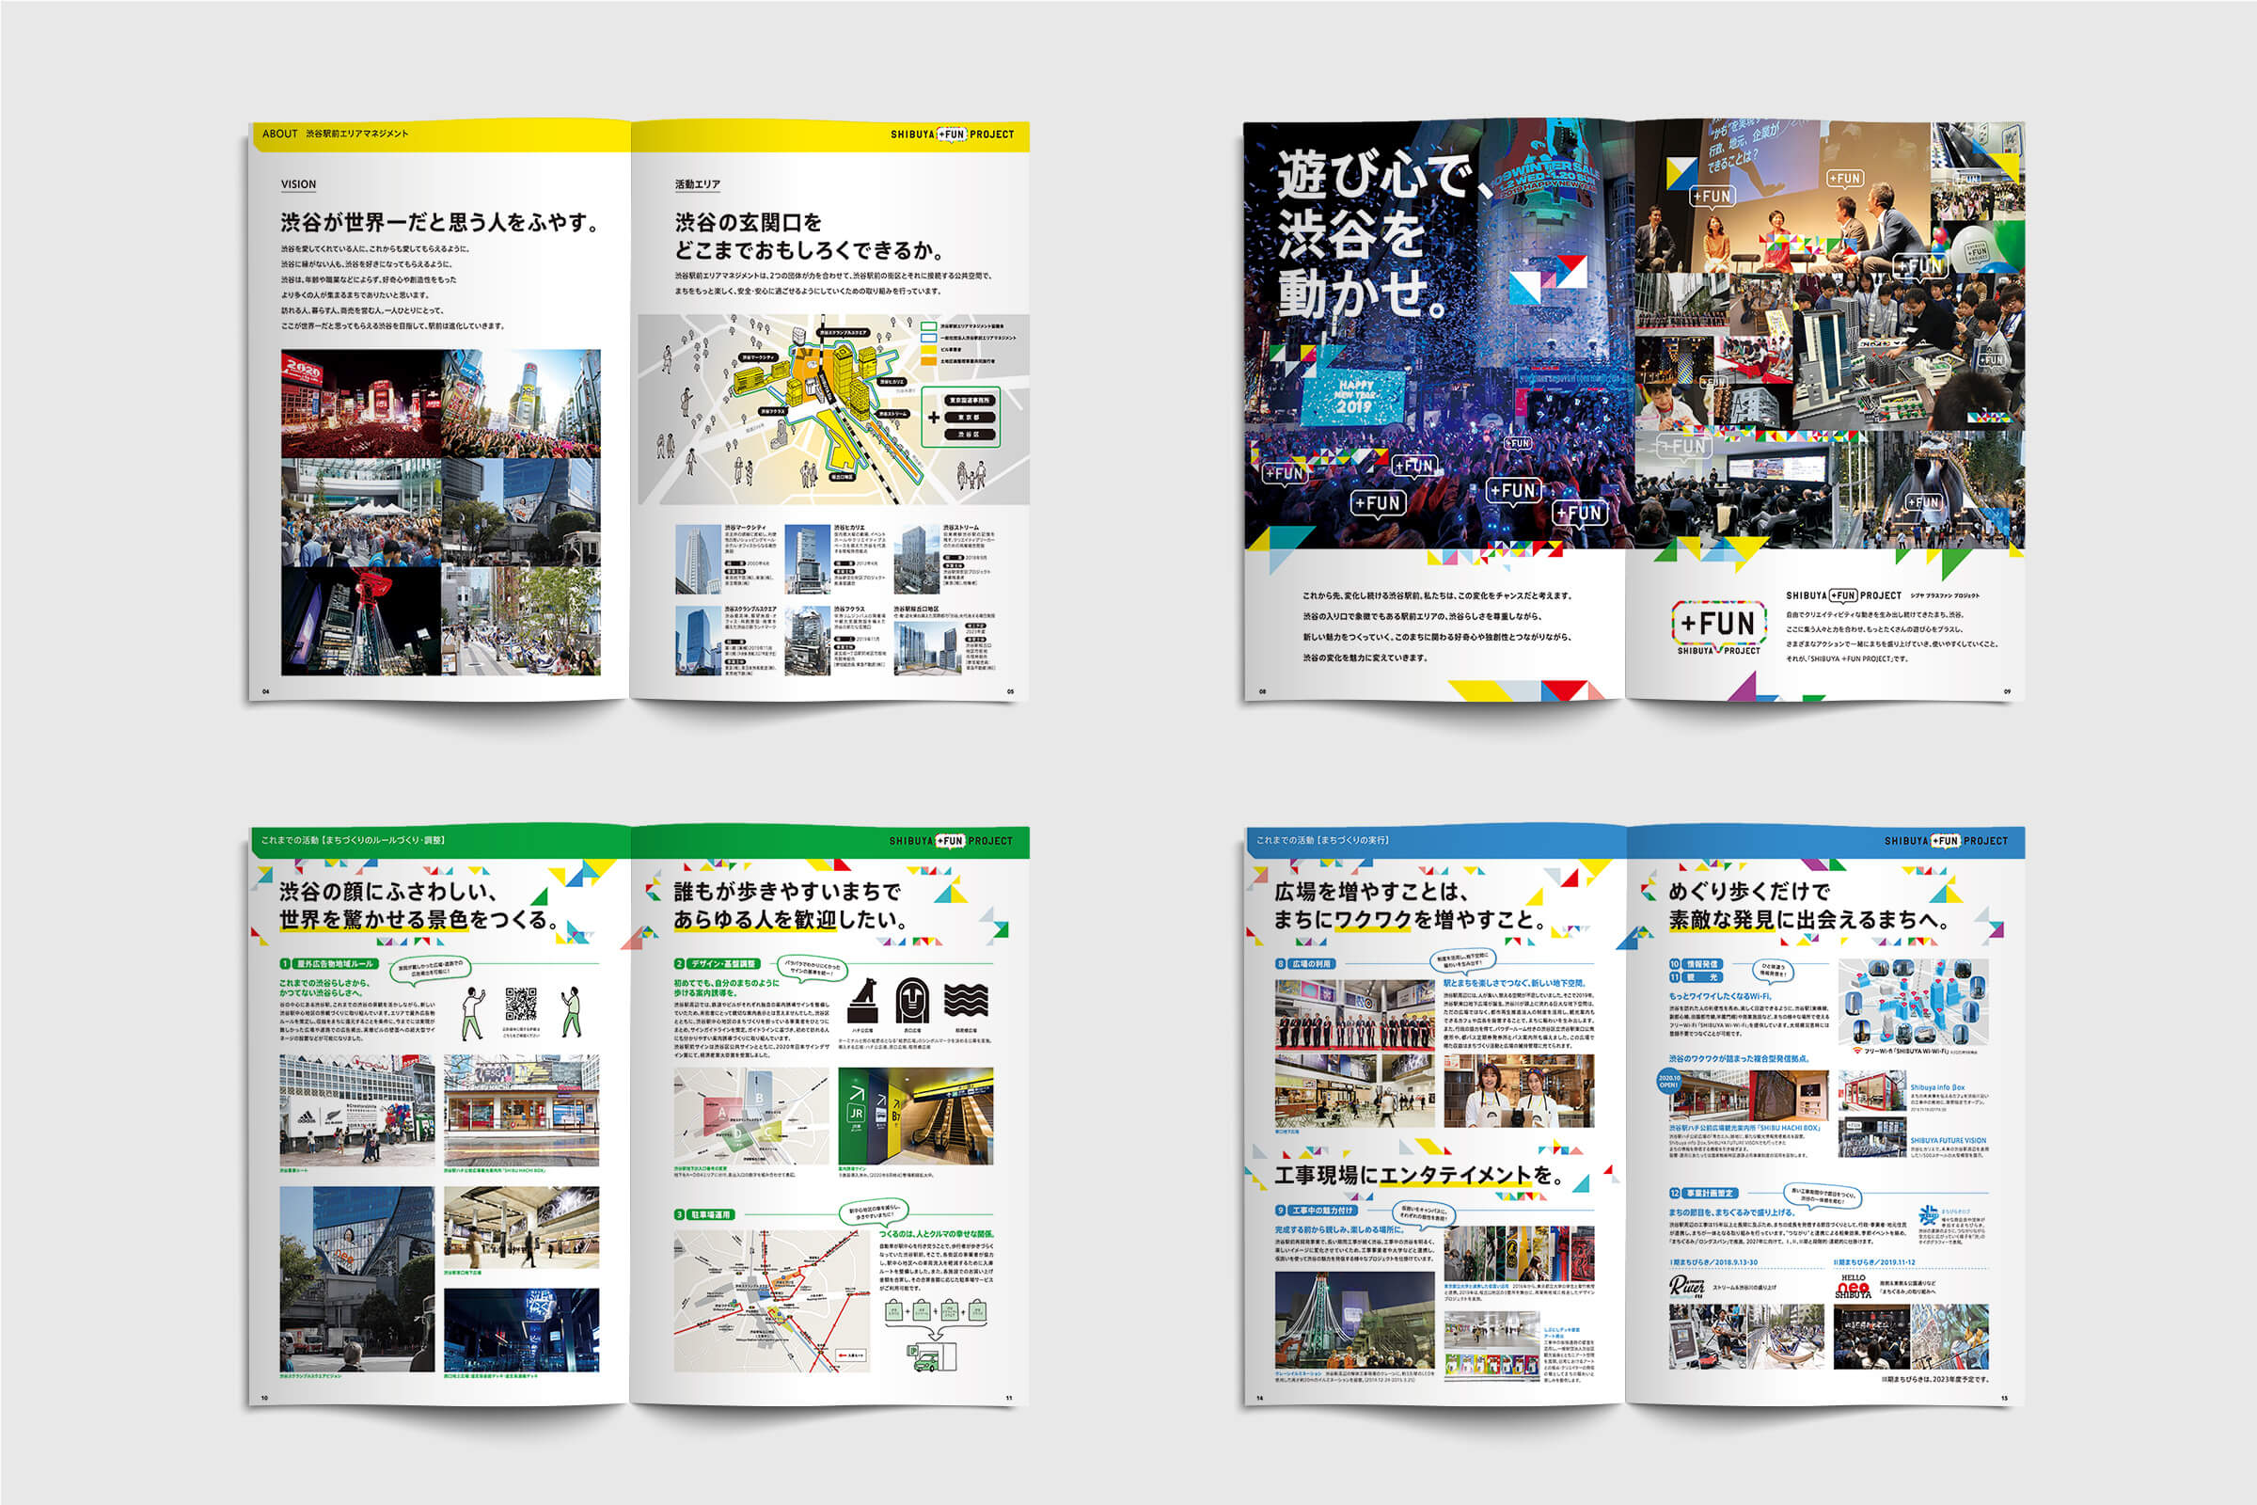Click the figure illustration right of the QR code

(571, 1010)
